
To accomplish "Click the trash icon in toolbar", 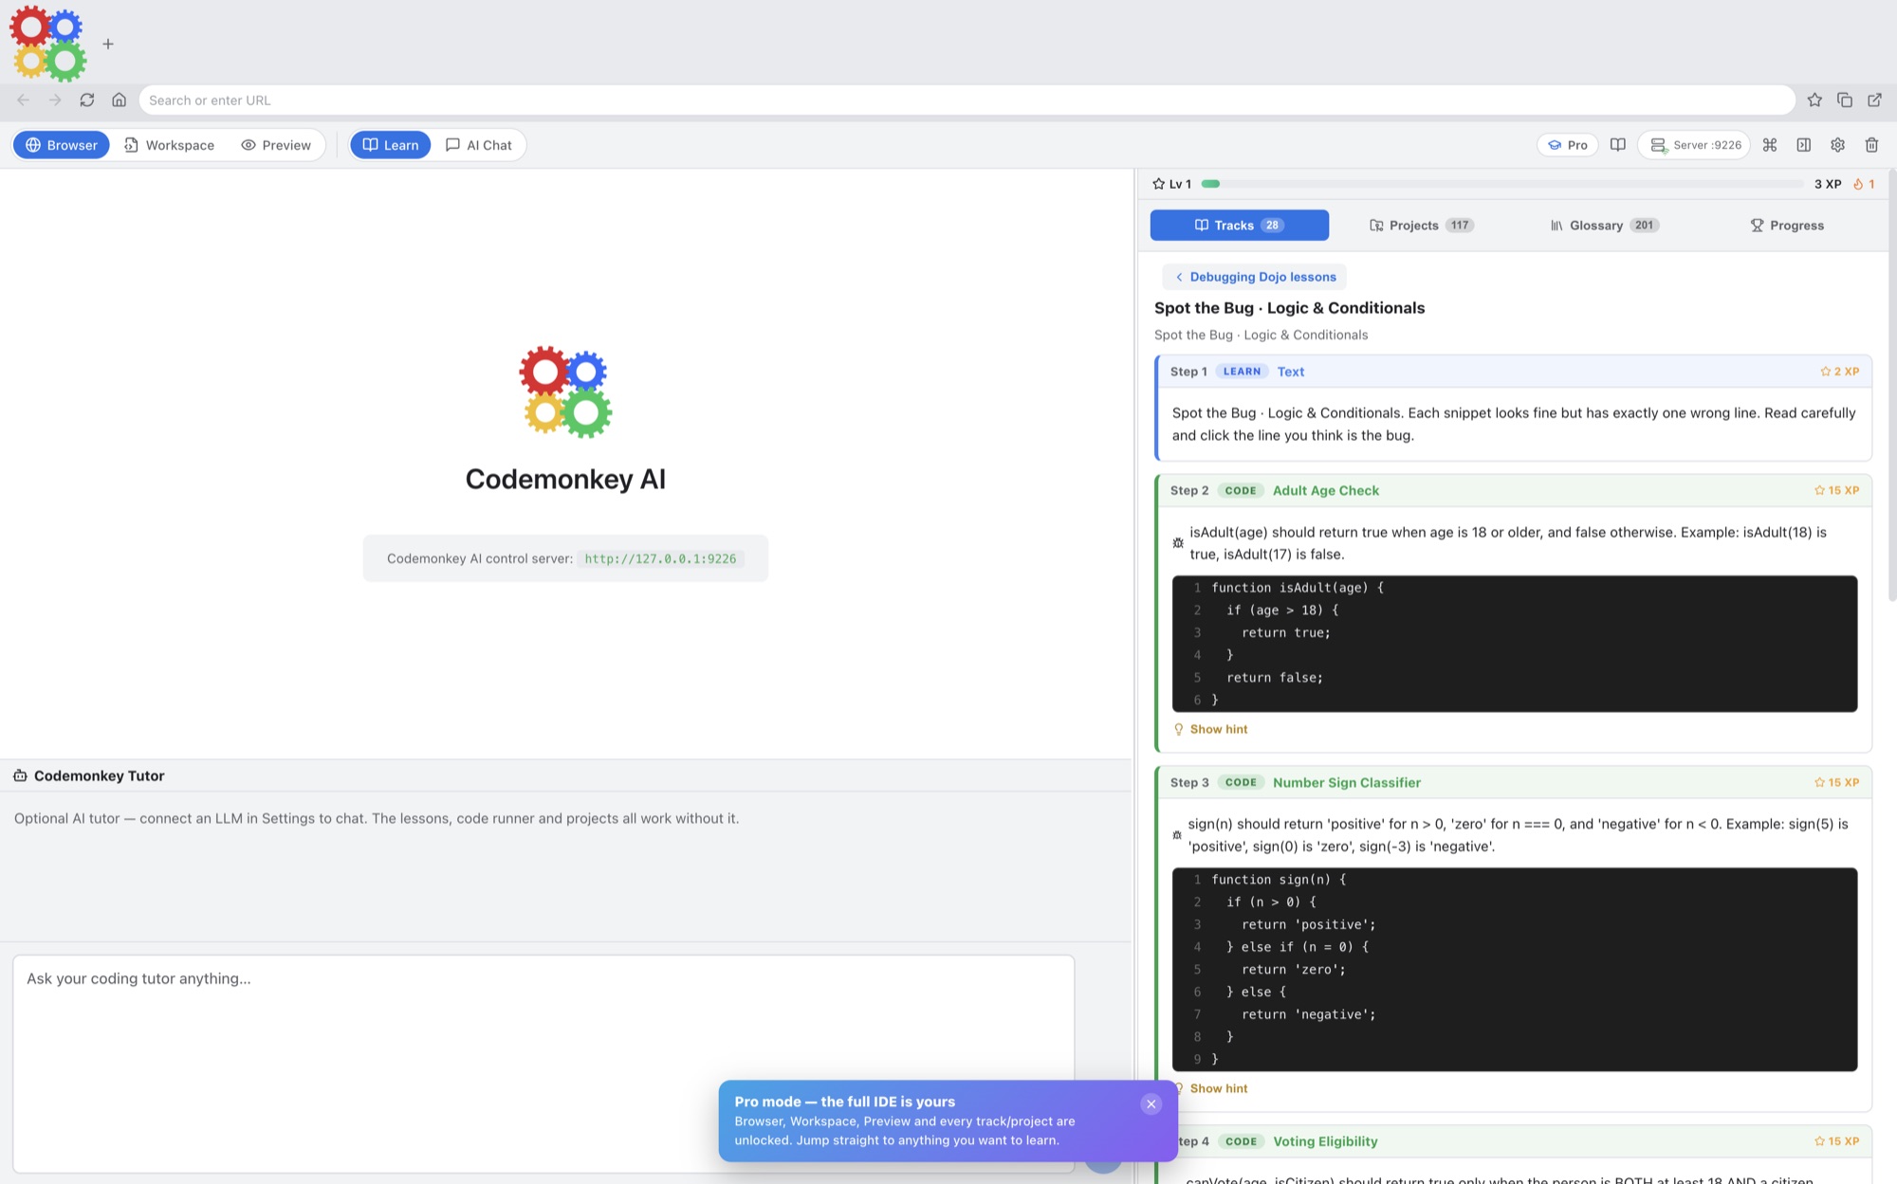I will click(x=1872, y=145).
